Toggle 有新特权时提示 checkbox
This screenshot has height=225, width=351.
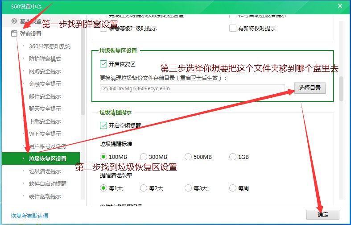click(x=232, y=29)
